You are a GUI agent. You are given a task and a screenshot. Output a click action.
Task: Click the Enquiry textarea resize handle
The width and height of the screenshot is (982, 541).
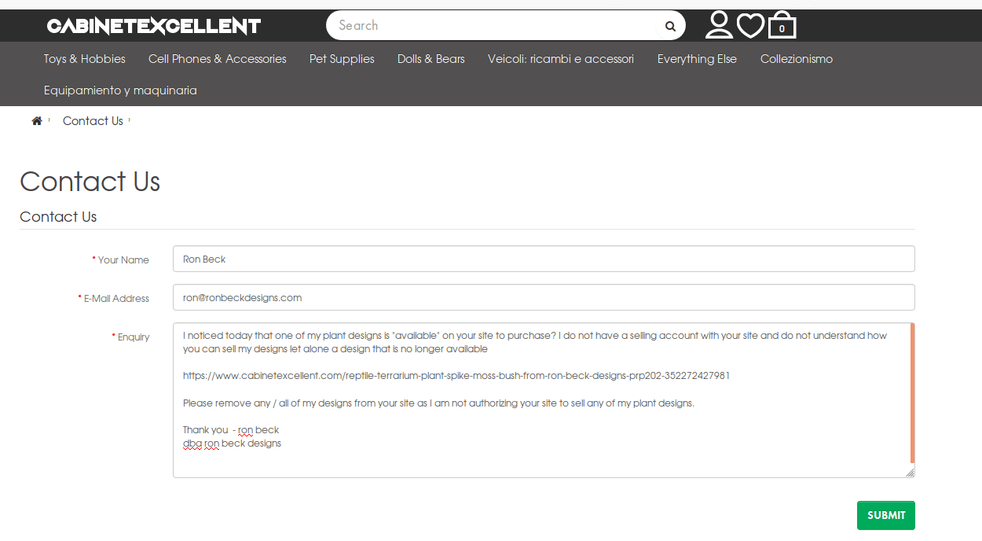(910, 473)
